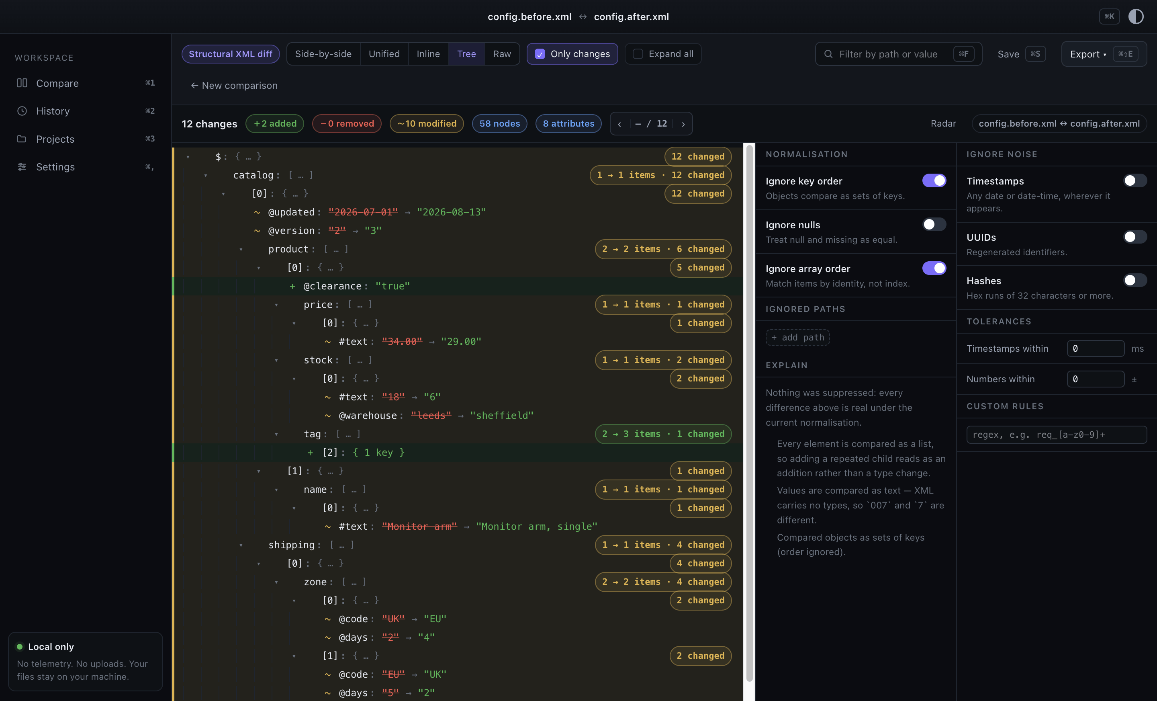Open the Settings sliders icon
1157x701 pixels.
[22, 167]
